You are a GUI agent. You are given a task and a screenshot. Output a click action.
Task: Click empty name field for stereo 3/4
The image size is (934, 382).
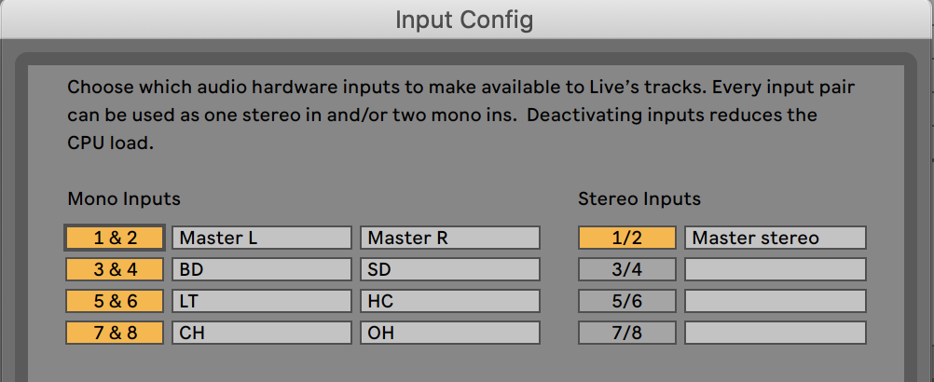tap(775, 269)
